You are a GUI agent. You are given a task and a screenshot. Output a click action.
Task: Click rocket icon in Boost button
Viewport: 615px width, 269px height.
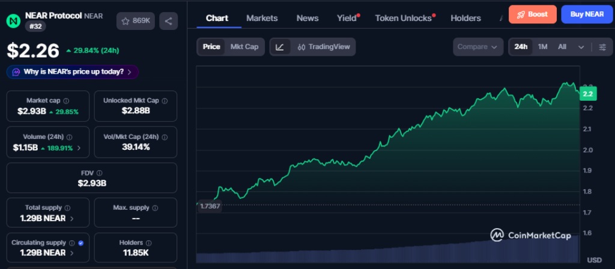[521, 14]
